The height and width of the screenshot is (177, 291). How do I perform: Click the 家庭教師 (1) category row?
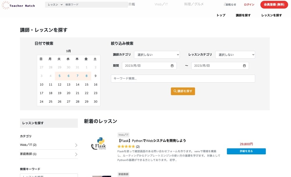pos(49,154)
